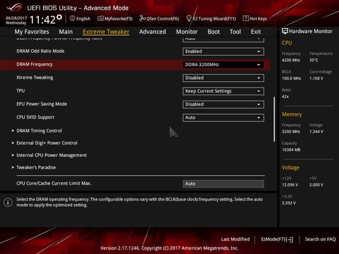339x254 pixels.
Task: Open the Exit tab
Action: [256, 32]
